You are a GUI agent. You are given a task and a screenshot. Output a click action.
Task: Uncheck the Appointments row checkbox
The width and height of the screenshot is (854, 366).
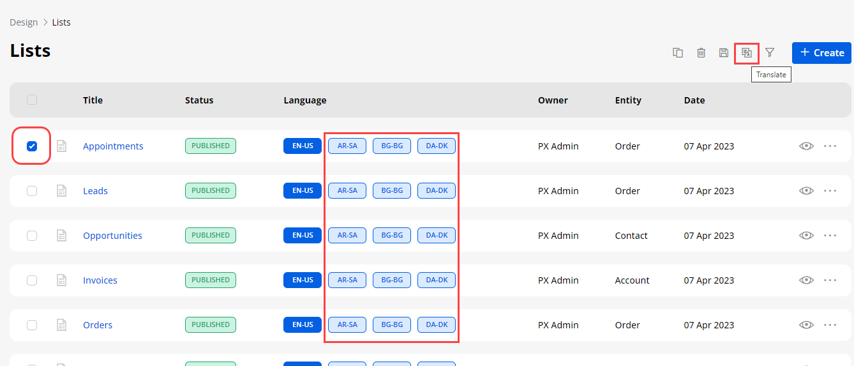click(32, 146)
